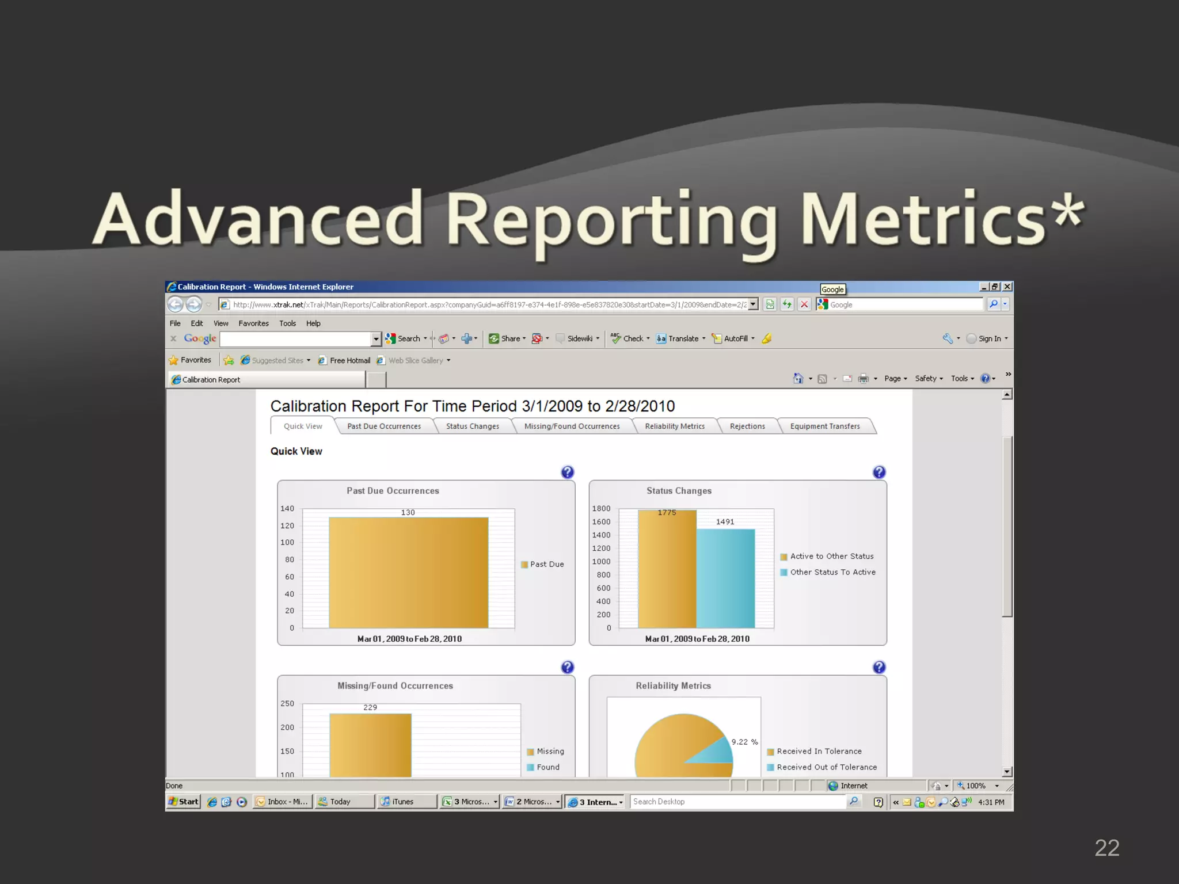This screenshot has height=884, width=1179.
Task: Switch to the Reliability Metrics tab
Action: click(674, 426)
